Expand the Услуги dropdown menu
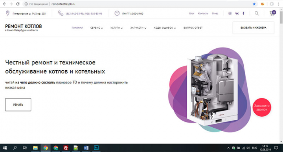The width and height of the screenshot is (283, 152). (117, 28)
